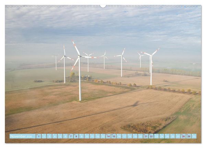The height and width of the screenshot is (148, 206).
Task: Select day 16 in the calendar strip
Action: tap(119, 136)
